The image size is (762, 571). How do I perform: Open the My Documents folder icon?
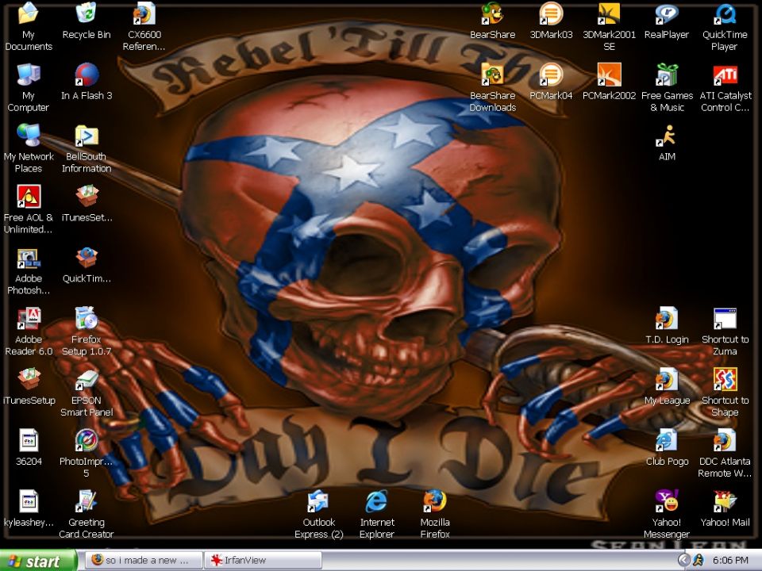coord(29,14)
